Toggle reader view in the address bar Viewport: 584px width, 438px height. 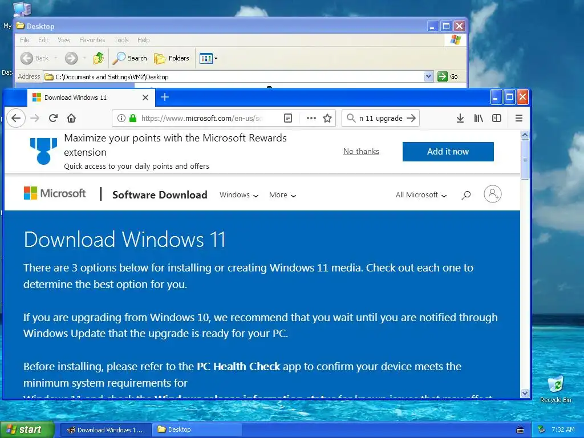point(288,119)
